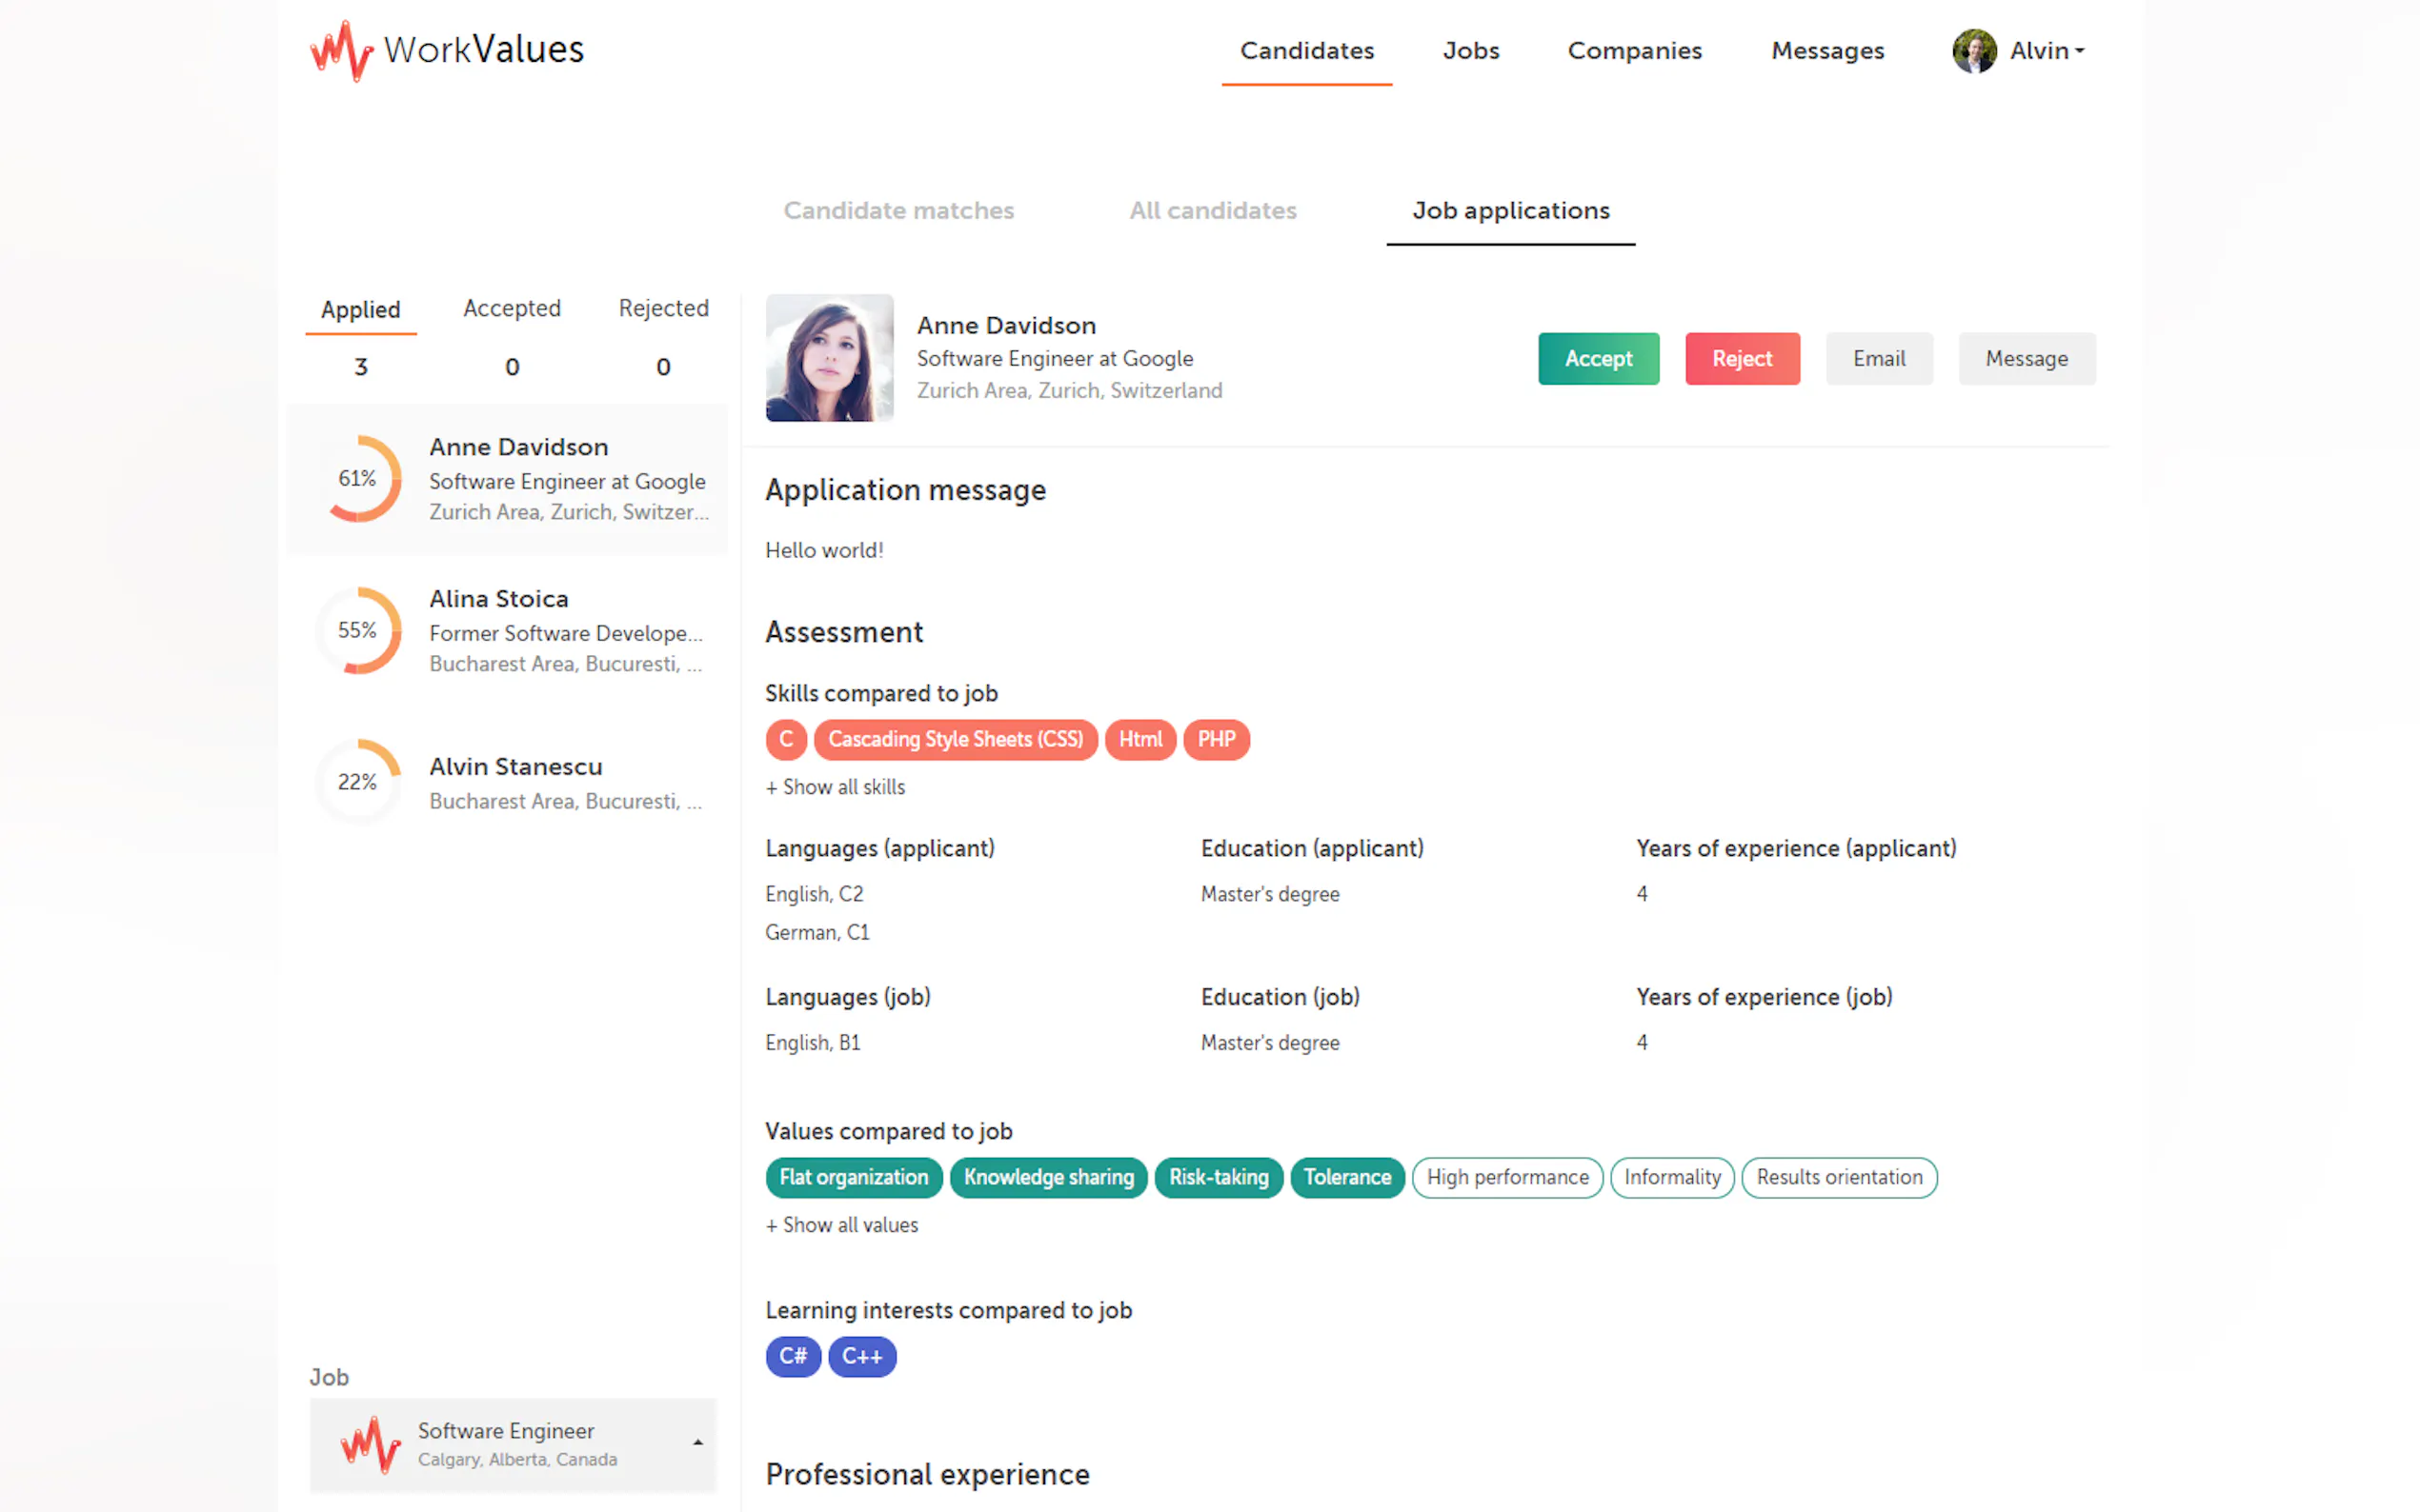Switch to the Accepted tab
This screenshot has height=1512, width=2420.
512,308
